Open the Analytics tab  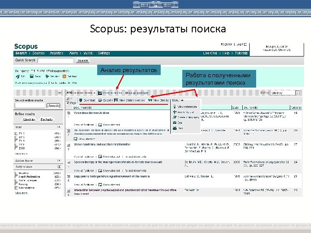pos(56,53)
